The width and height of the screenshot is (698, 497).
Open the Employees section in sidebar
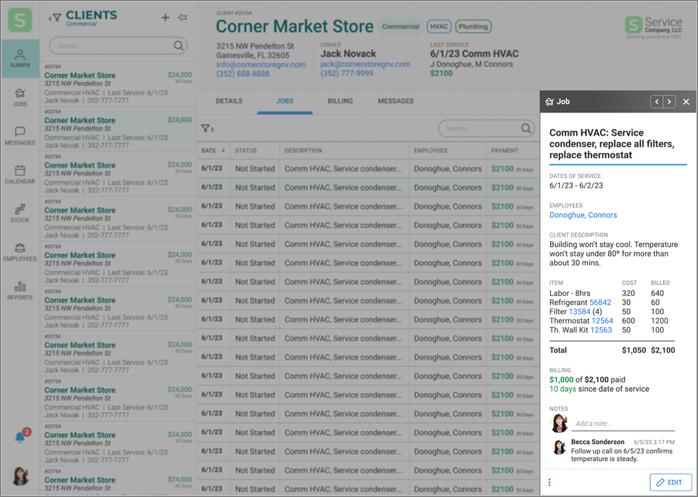point(20,252)
